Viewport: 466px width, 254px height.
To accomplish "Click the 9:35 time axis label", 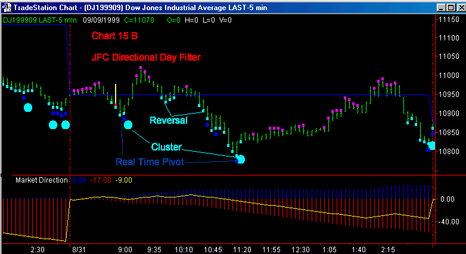I will tap(154, 250).
